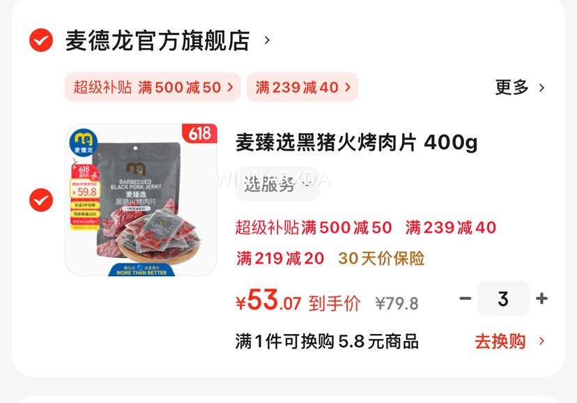Edit the quantity field showing 3
Viewport: 577px width, 403px height.
pos(503,298)
